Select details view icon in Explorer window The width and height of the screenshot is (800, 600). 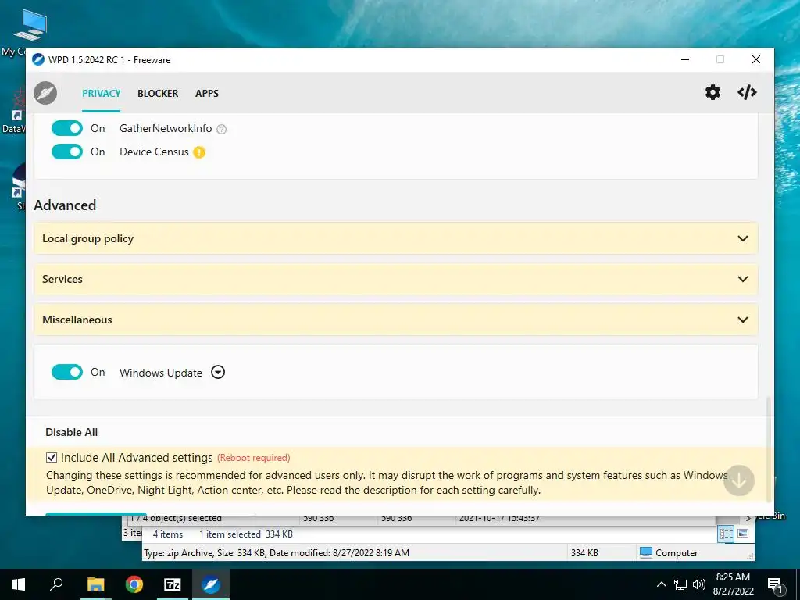point(726,534)
